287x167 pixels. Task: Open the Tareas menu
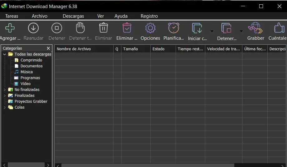click(x=12, y=16)
